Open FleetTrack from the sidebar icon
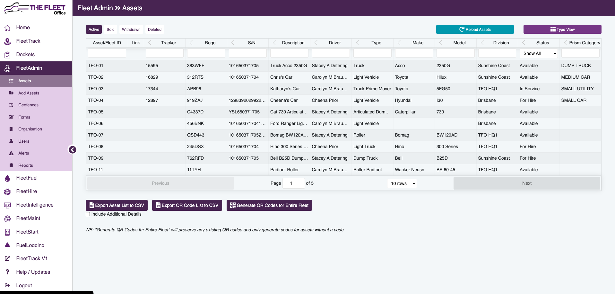This screenshot has height=294, width=615. 7,41
